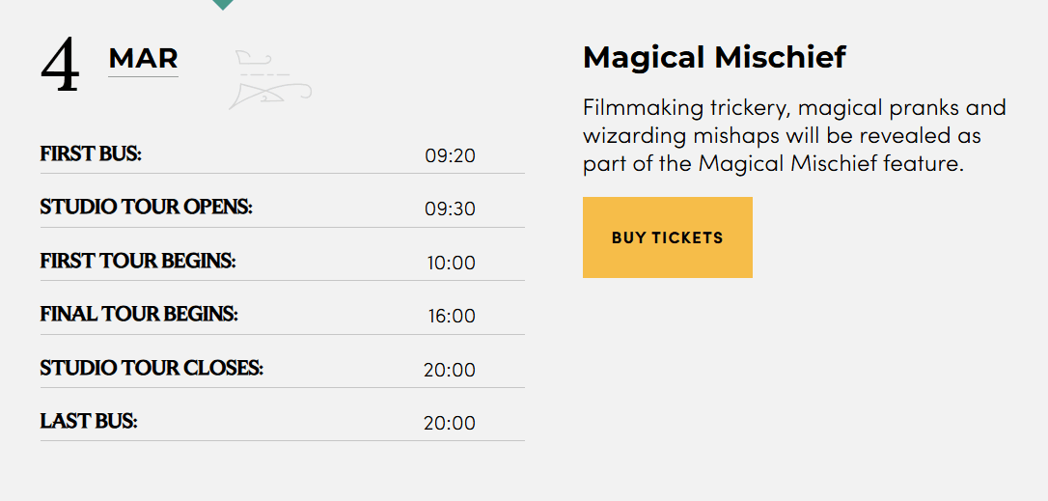Click the FINAL TOUR BEGINS label

pyautogui.click(x=139, y=315)
